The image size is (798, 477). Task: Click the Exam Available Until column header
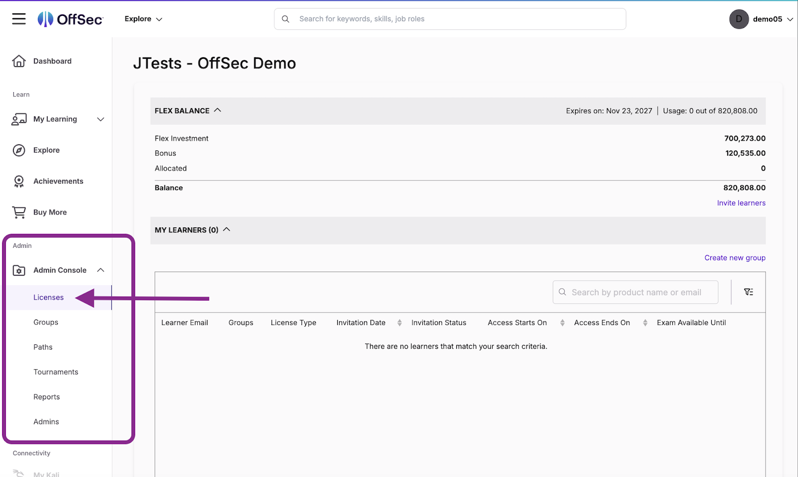click(x=691, y=323)
